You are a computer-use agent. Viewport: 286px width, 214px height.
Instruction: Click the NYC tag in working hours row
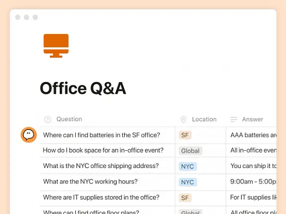tap(188, 182)
